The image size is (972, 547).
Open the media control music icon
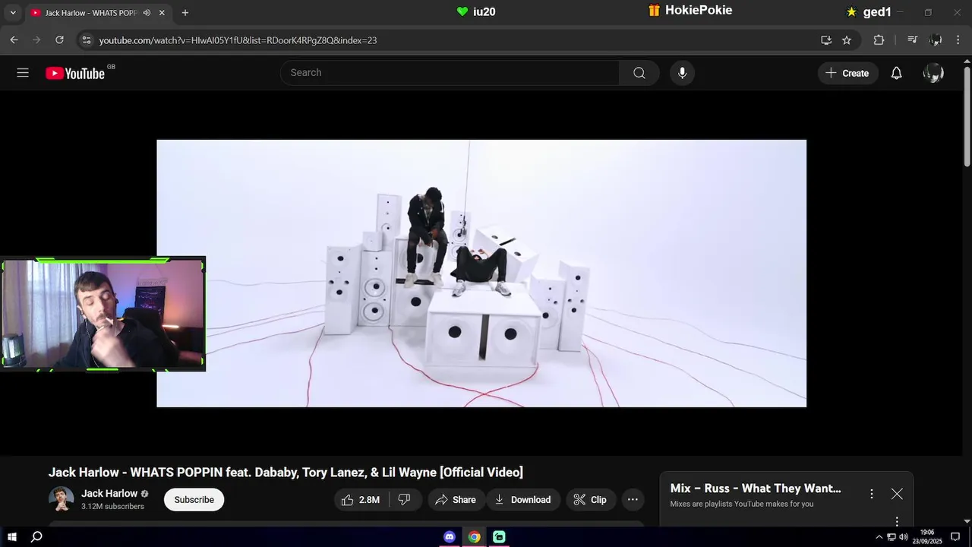click(913, 40)
